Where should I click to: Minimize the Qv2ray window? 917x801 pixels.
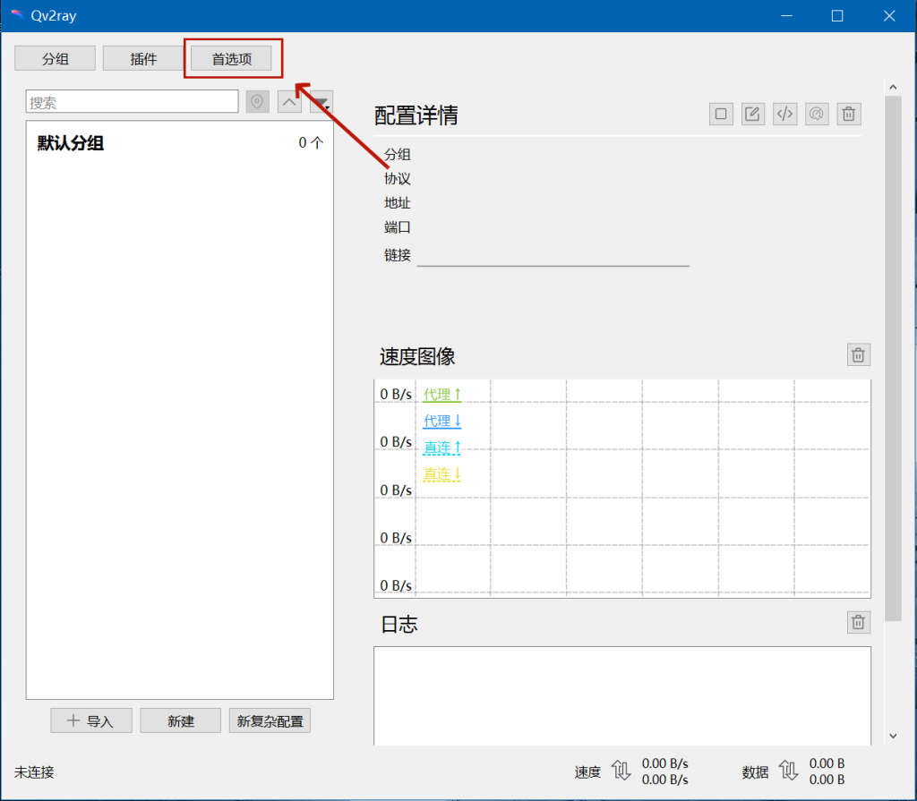(x=786, y=16)
